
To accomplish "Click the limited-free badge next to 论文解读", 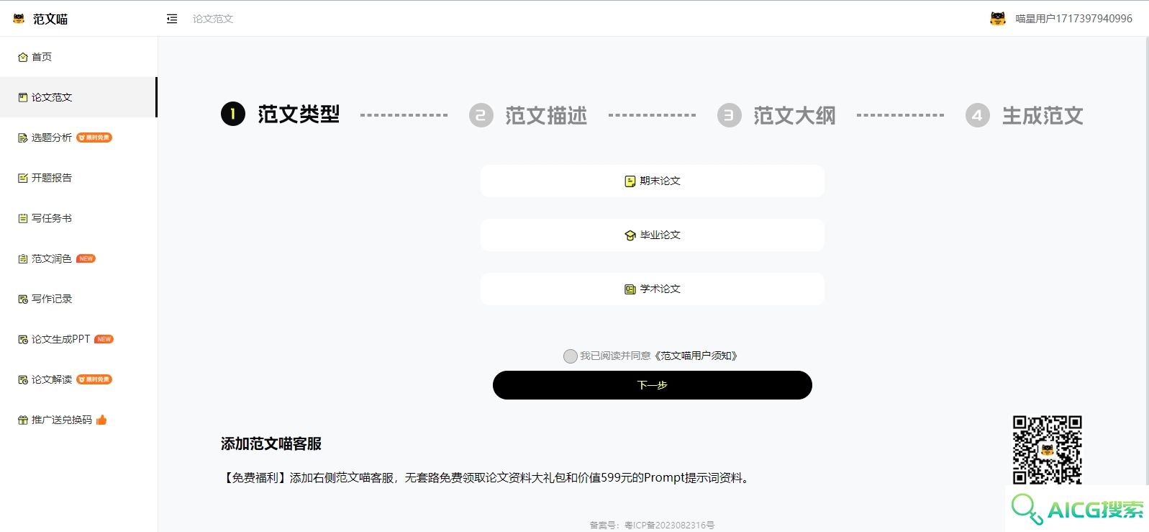I will pyautogui.click(x=94, y=379).
